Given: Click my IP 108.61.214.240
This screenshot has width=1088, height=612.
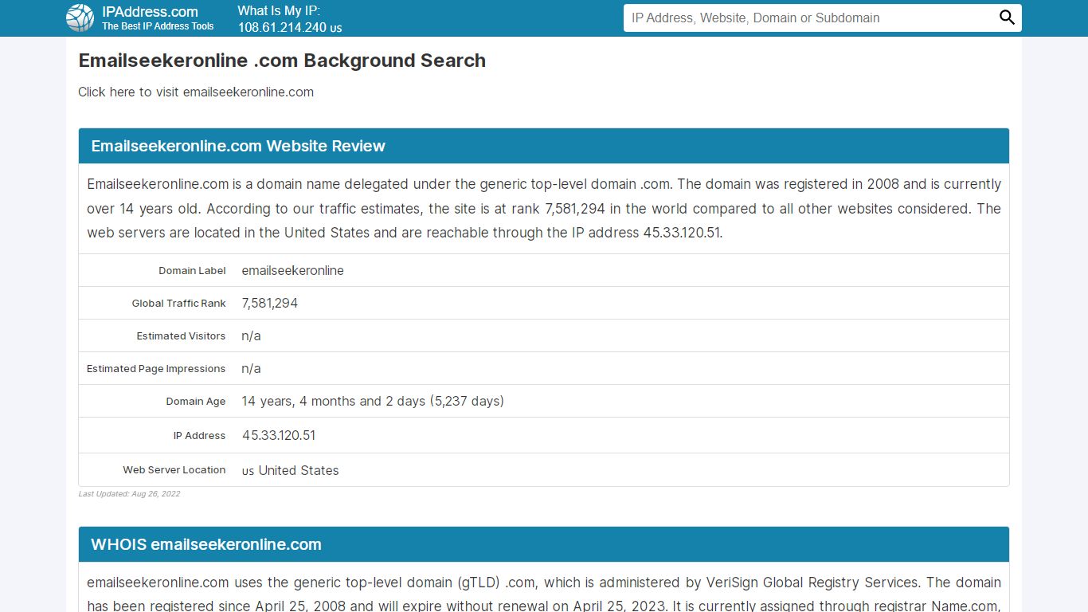Looking at the screenshot, I should tap(282, 27).
